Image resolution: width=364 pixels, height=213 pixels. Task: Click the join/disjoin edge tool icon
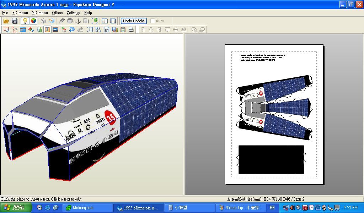pos(15,30)
